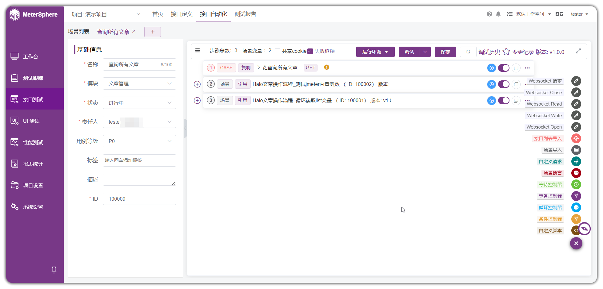
Task: Expand step 2 with its plus icon
Action: tap(197, 84)
